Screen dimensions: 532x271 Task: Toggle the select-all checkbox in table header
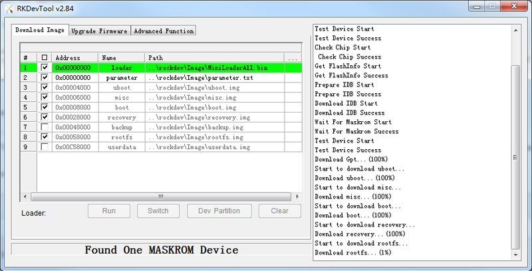click(x=45, y=57)
